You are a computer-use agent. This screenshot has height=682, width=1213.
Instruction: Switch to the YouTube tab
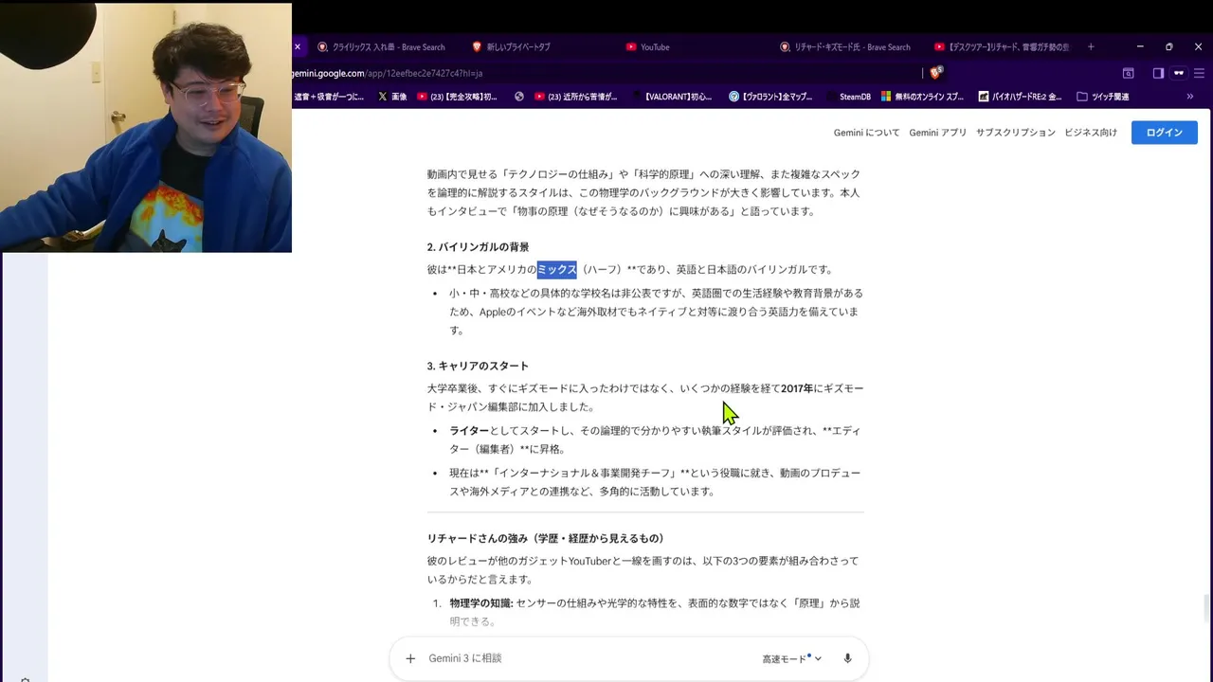(647, 46)
